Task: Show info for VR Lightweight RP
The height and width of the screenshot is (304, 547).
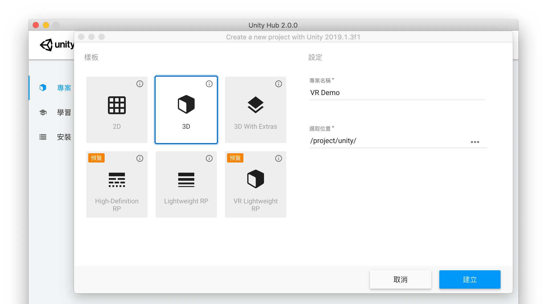Action: coord(279,158)
